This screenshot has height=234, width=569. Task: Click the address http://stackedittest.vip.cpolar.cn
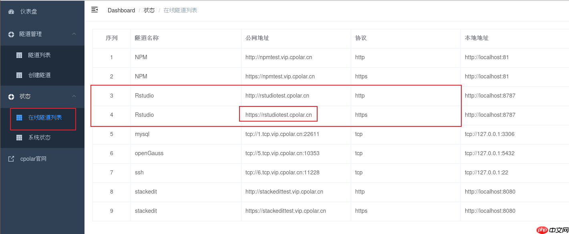pos(284,192)
